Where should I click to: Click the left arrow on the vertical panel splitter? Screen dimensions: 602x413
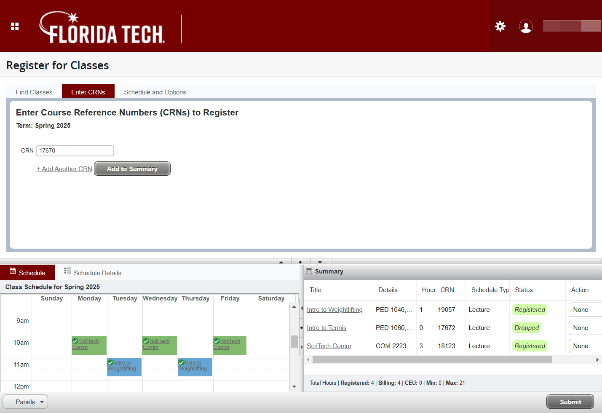coord(302,308)
